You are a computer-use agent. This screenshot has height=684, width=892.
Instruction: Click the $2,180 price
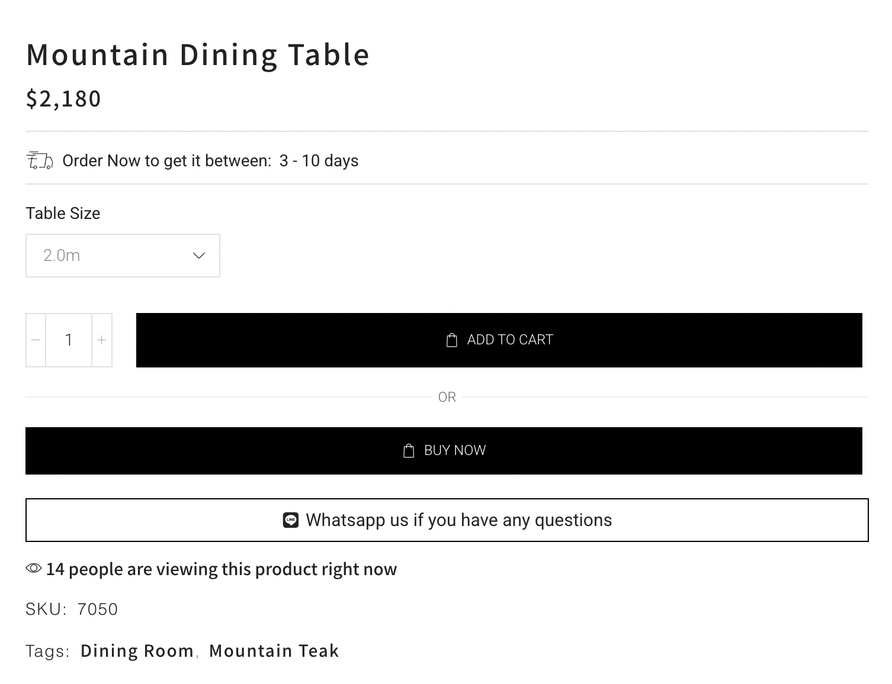63,99
